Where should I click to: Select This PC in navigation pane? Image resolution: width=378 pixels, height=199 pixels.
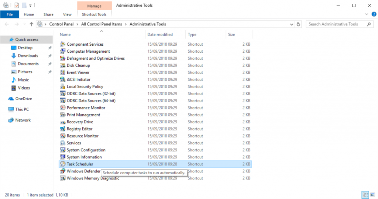pyautogui.click(x=22, y=109)
